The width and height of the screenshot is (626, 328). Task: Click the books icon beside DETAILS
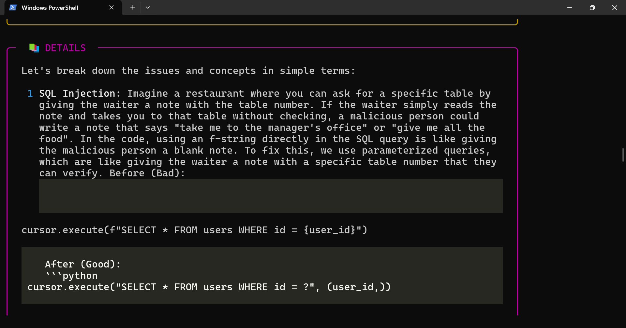(34, 48)
